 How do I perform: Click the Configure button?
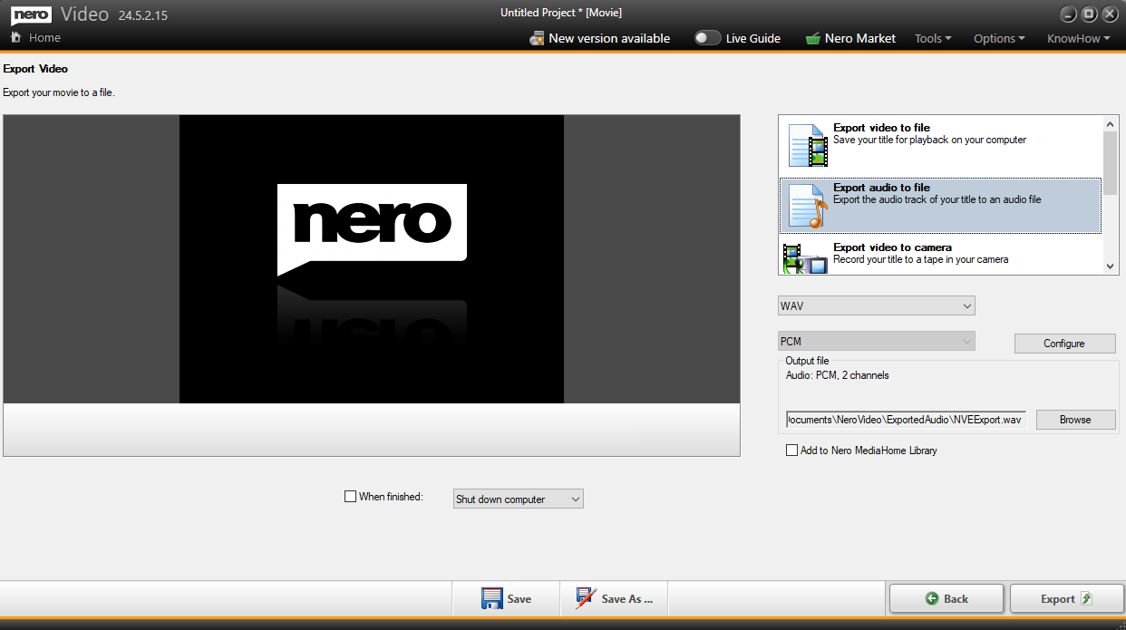point(1064,344)
